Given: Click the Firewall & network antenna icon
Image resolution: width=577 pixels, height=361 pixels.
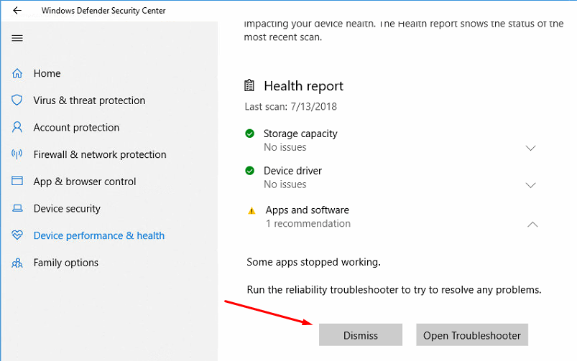Looking at the screenshot, I should 17,154.
